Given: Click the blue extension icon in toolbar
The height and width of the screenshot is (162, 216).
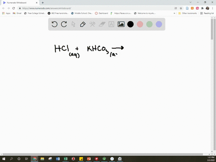Looking at the screenshot, I should 187,8.
